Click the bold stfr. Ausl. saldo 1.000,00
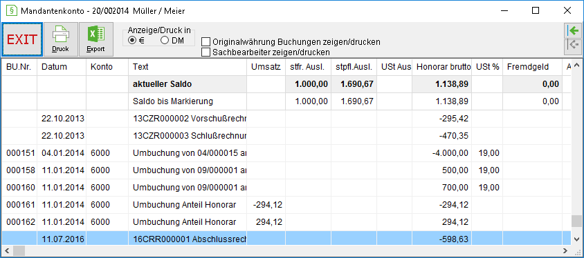This screenshot has height=258, width=584. (x=311, y=84)
